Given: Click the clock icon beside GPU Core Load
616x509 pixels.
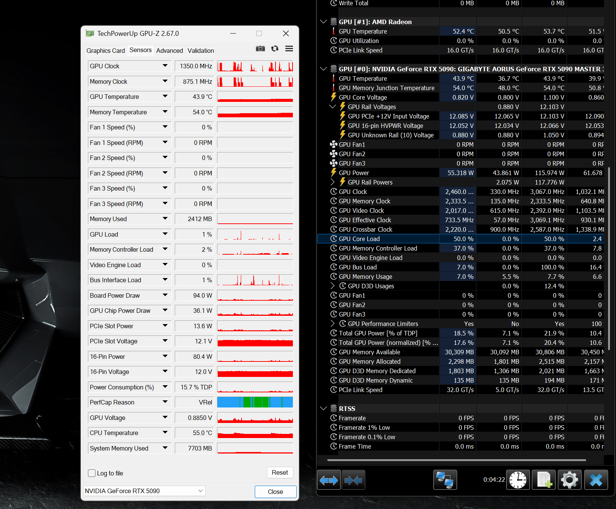Looking at the screenshot, I should 334,239.
